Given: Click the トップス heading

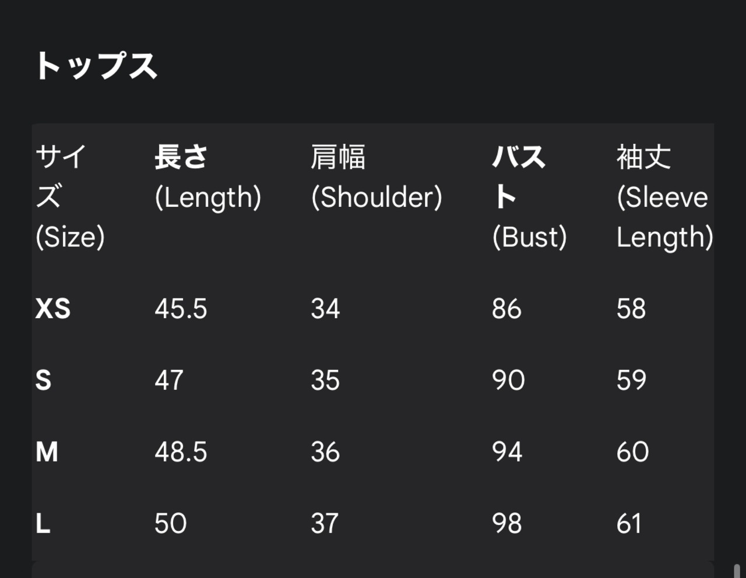Looking at the screenshot, I should pos(96,66).
